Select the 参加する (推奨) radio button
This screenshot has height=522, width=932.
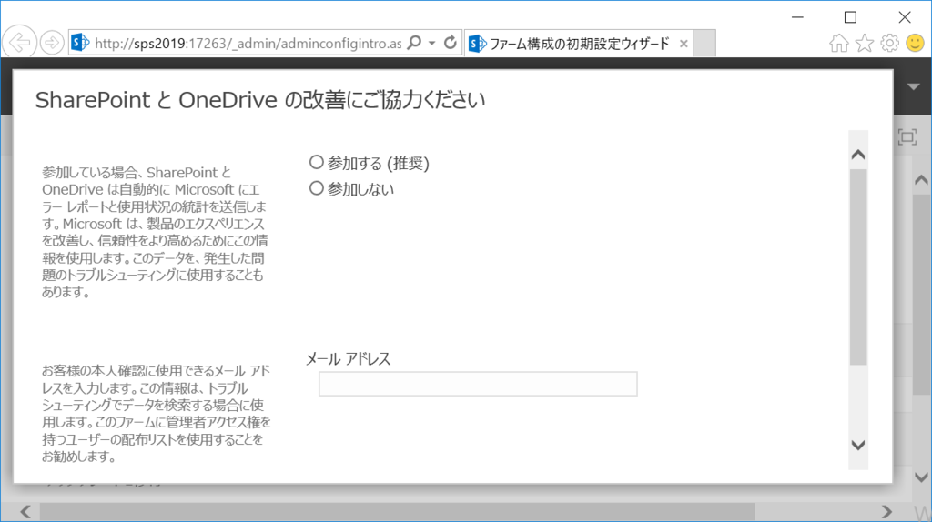pos(316,162)
